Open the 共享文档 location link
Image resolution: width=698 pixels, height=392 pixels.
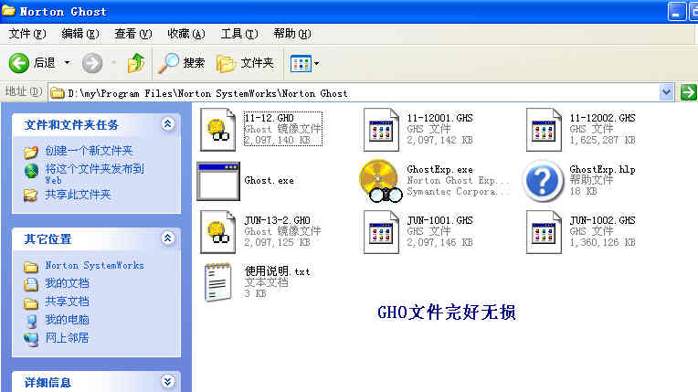67,302
